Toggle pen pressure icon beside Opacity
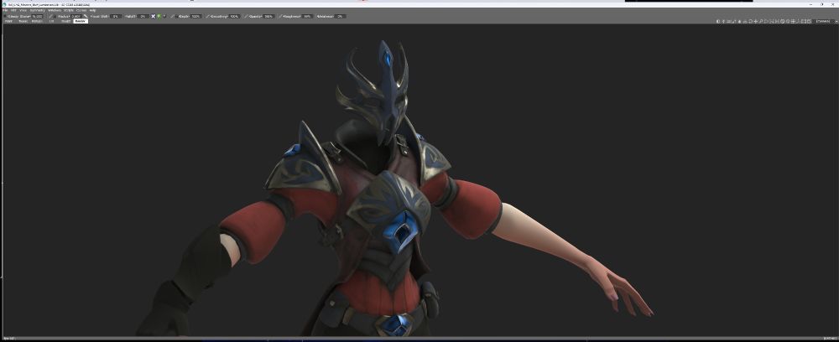The width and height of the screenshot is (839, 342). click(x=246, y=16)
